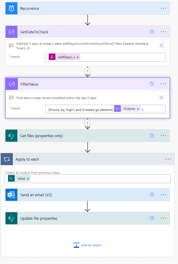Close the FilterValue comment note
This screenshot has height=264, width=178.
point(161,97)
